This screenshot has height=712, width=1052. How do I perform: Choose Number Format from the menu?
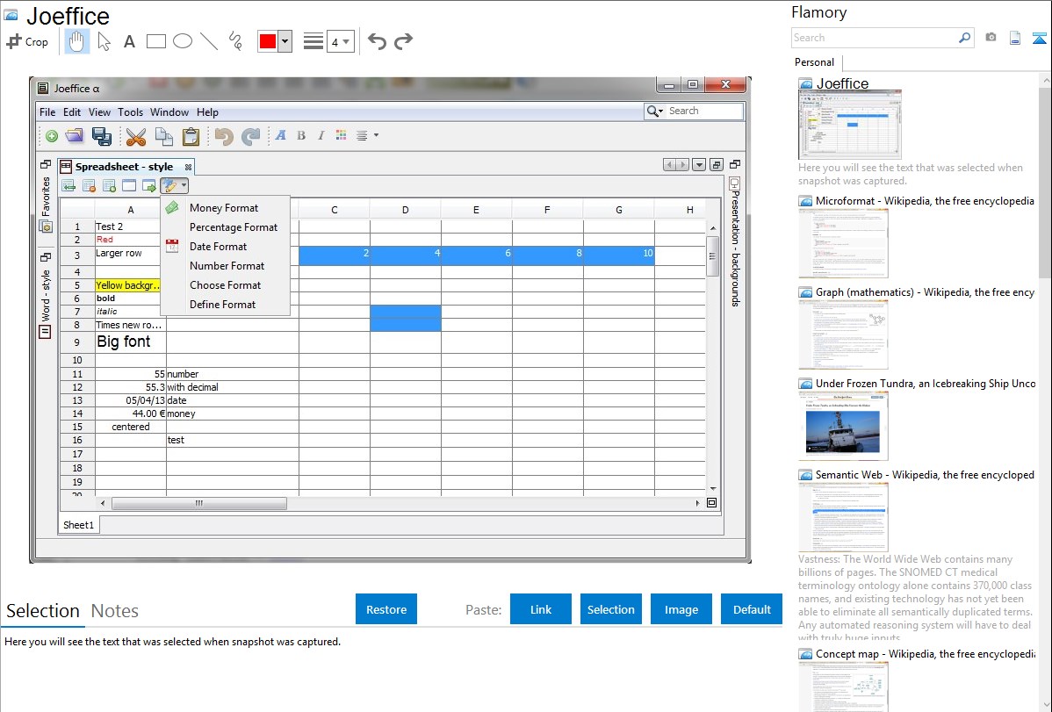click(x=227, y=266)
